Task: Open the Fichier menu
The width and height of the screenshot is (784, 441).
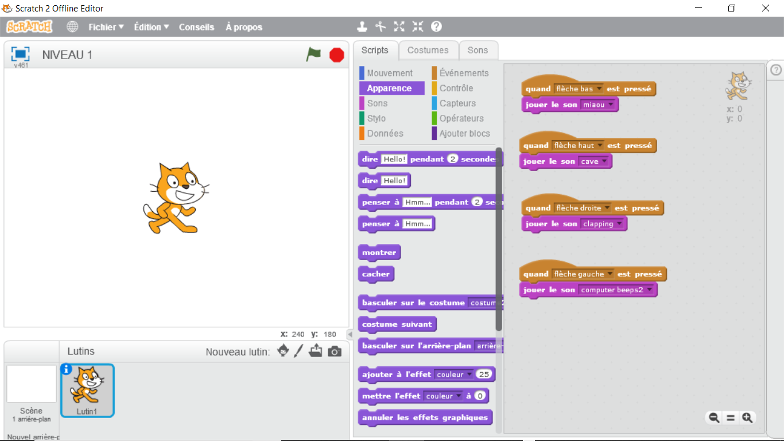Action: [106, 27]
